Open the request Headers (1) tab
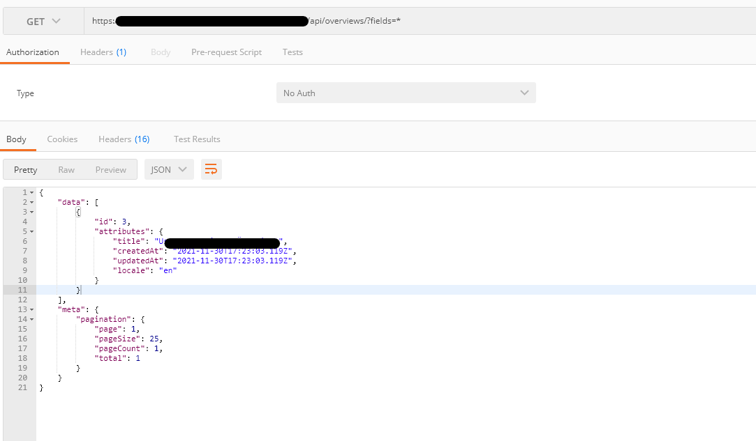Image resolution: width=756 pixels, height=441 pixels. tap(103, 52)
